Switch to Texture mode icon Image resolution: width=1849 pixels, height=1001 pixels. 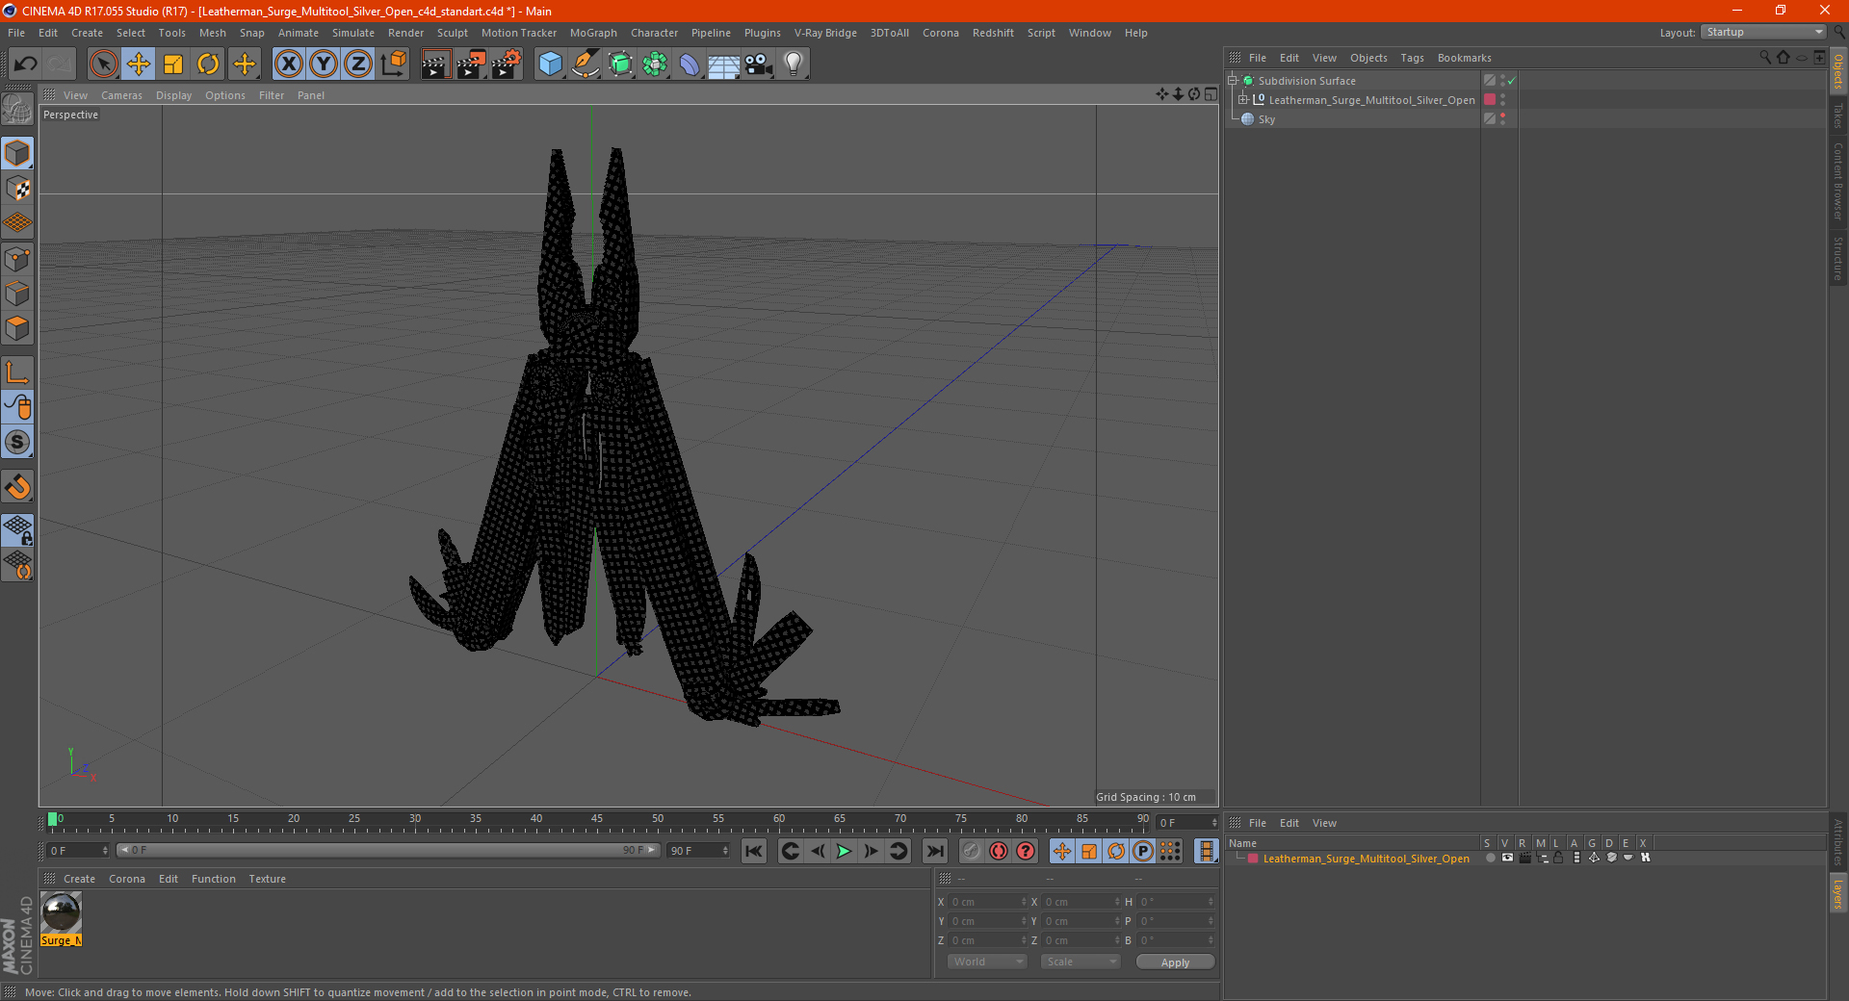[17, 189]
